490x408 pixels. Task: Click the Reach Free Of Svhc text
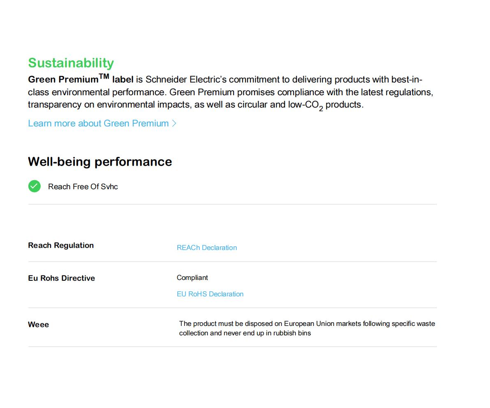tap(83, 187)
